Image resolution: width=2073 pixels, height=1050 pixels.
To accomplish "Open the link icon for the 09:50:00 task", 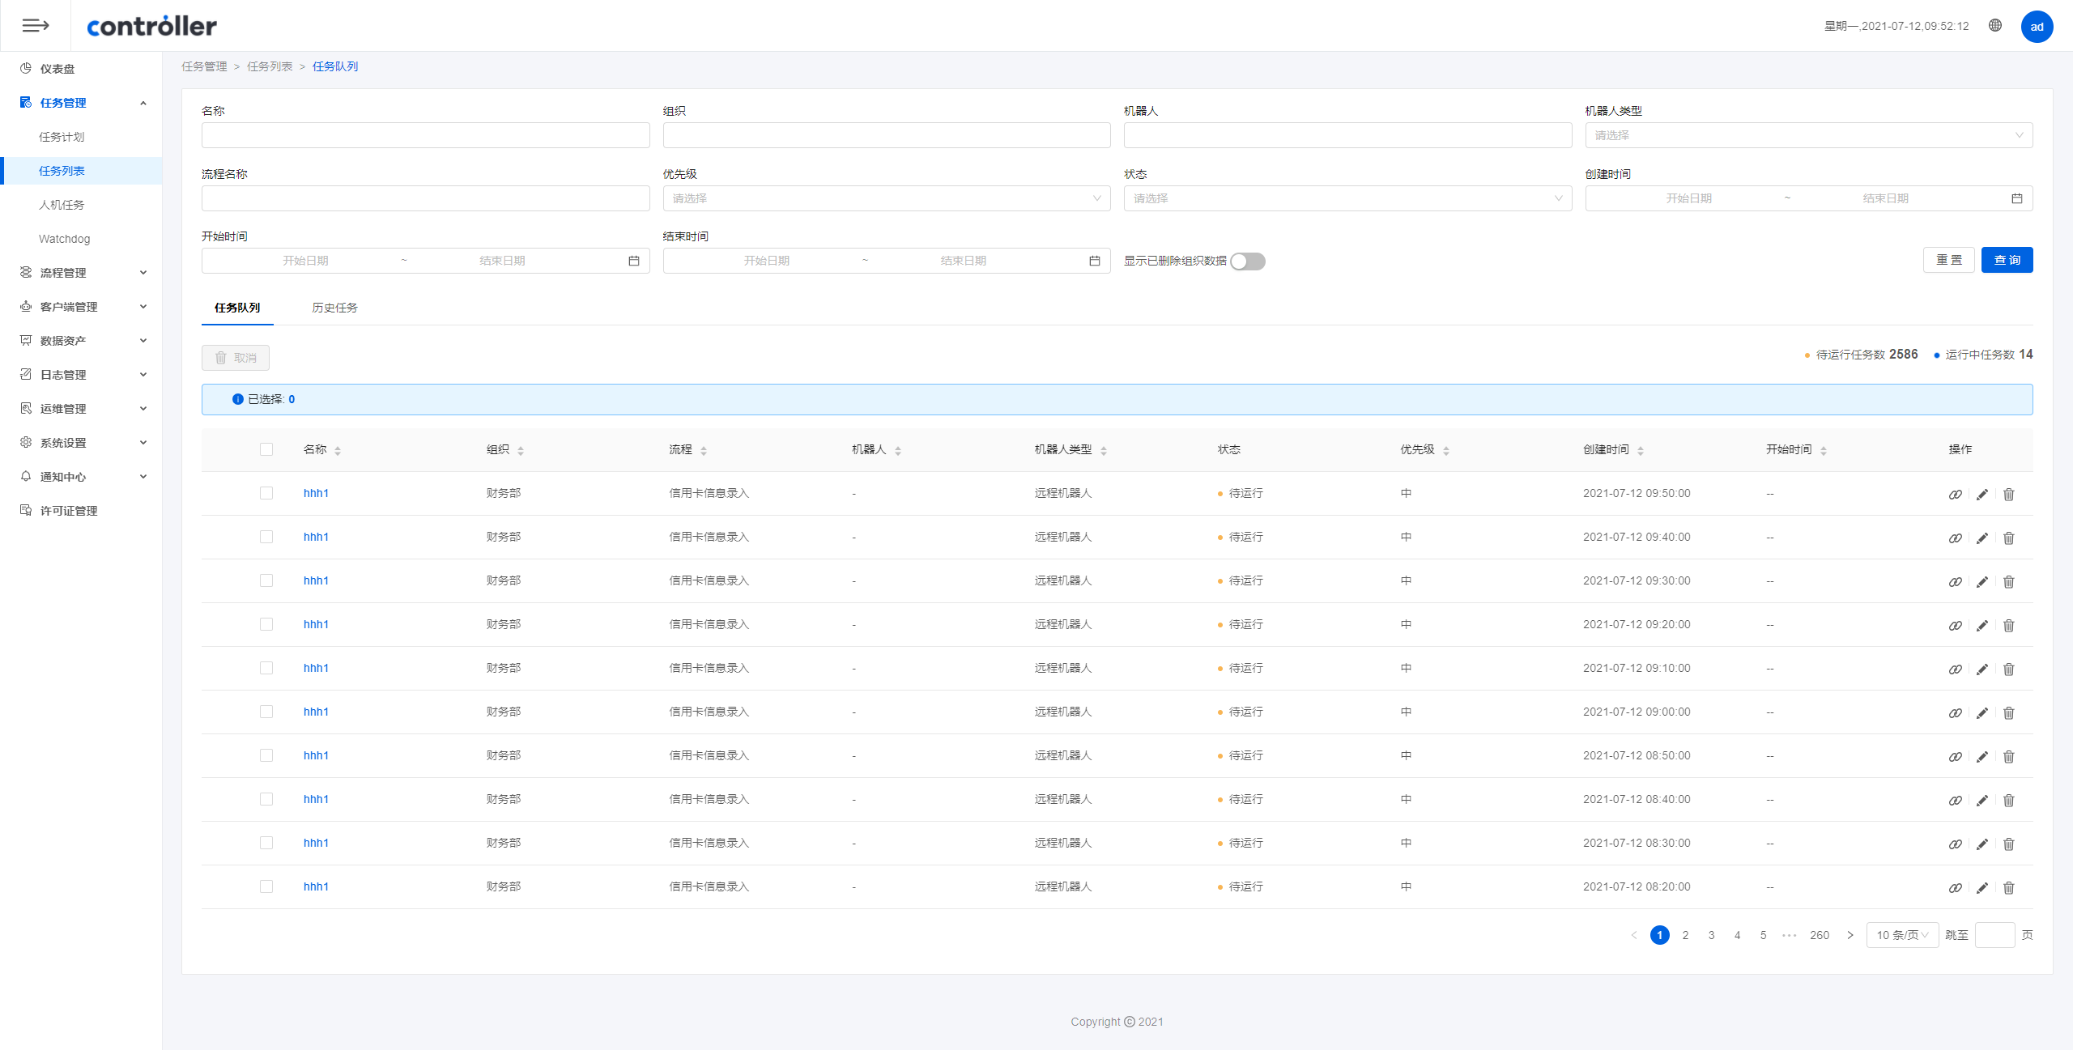I will (x=1955, y=495).
